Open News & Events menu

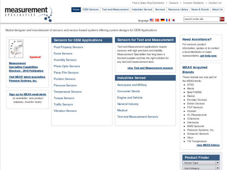pos(200,10)
